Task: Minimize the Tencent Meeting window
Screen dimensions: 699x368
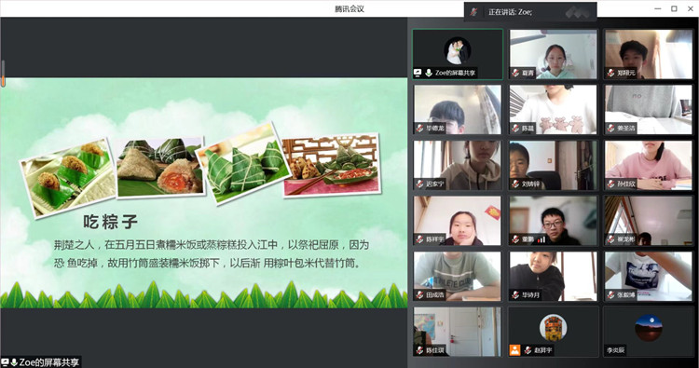Action: point(658,9)
